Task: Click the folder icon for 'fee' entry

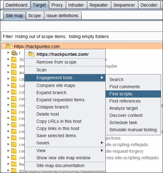Action: [14, 164]
